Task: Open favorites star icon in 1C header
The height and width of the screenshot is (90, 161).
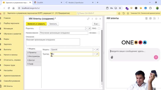Action: [128, 13]
